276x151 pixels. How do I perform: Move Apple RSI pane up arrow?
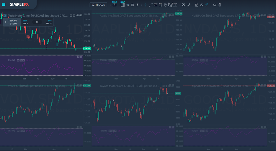click(170, 57)
